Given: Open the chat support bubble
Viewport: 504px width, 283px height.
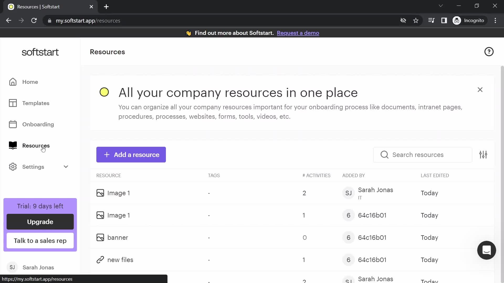Looking at the screenshot, I should [486, 250].
